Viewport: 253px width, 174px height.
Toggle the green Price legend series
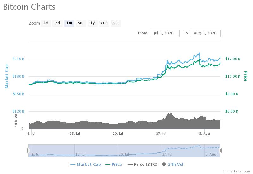click(114, 165)
